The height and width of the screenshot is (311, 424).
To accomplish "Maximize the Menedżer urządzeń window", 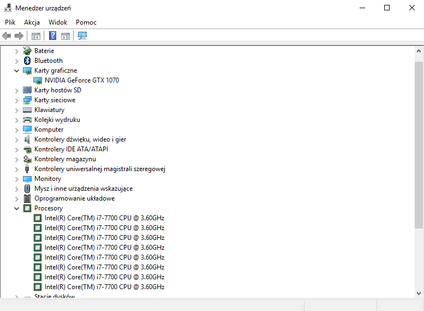I will [x=387, y=8].
